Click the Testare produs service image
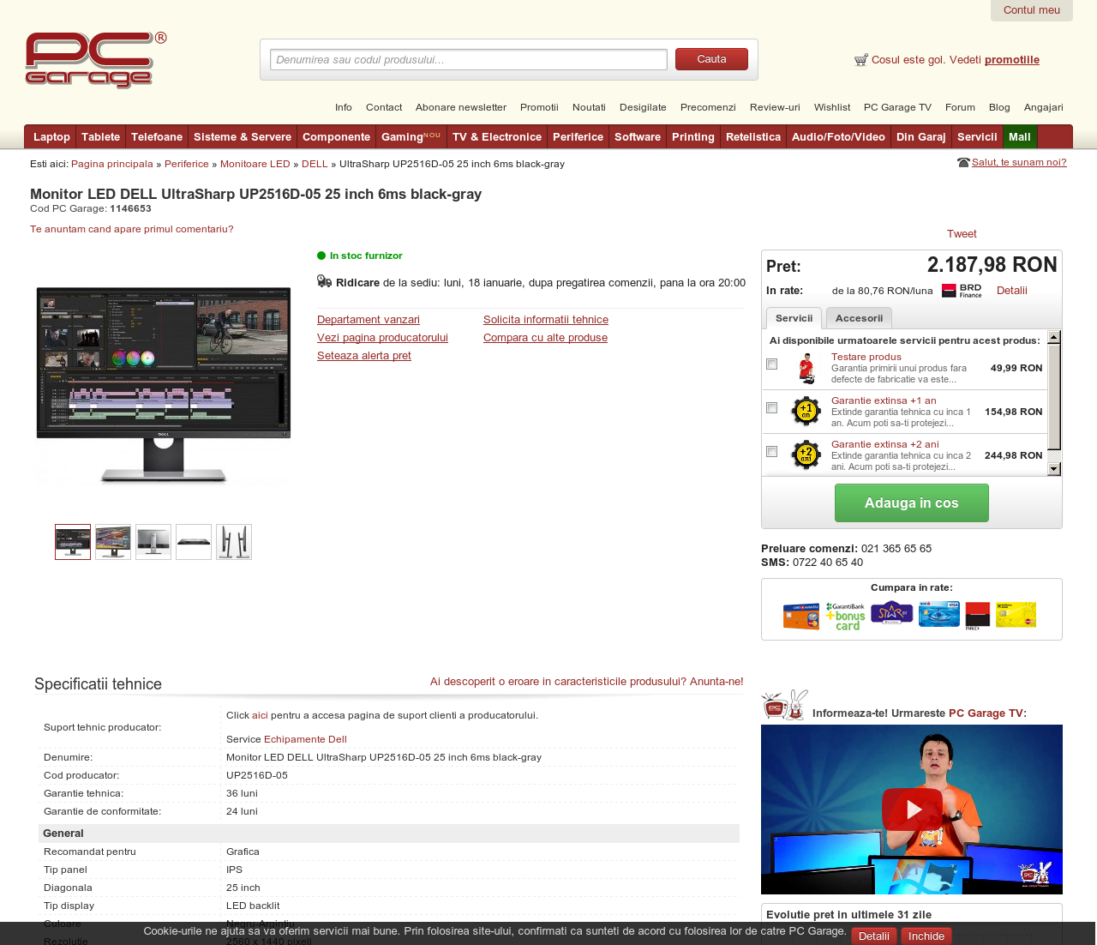 tap(806, 369)
